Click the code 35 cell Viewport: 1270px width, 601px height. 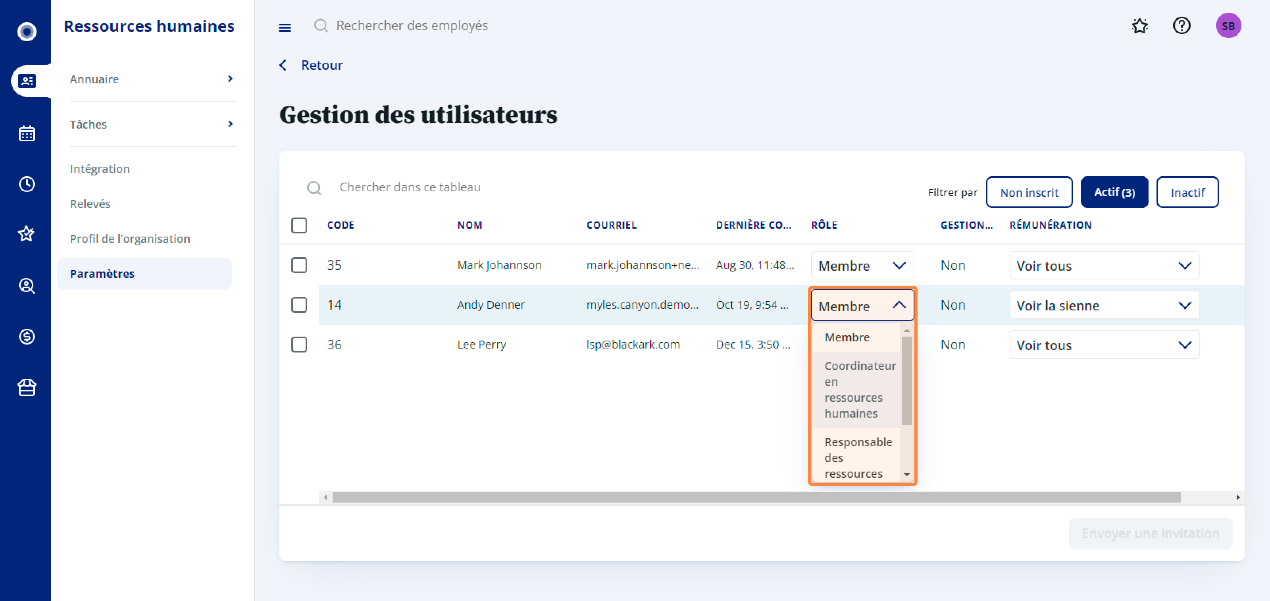pos(334,265)
